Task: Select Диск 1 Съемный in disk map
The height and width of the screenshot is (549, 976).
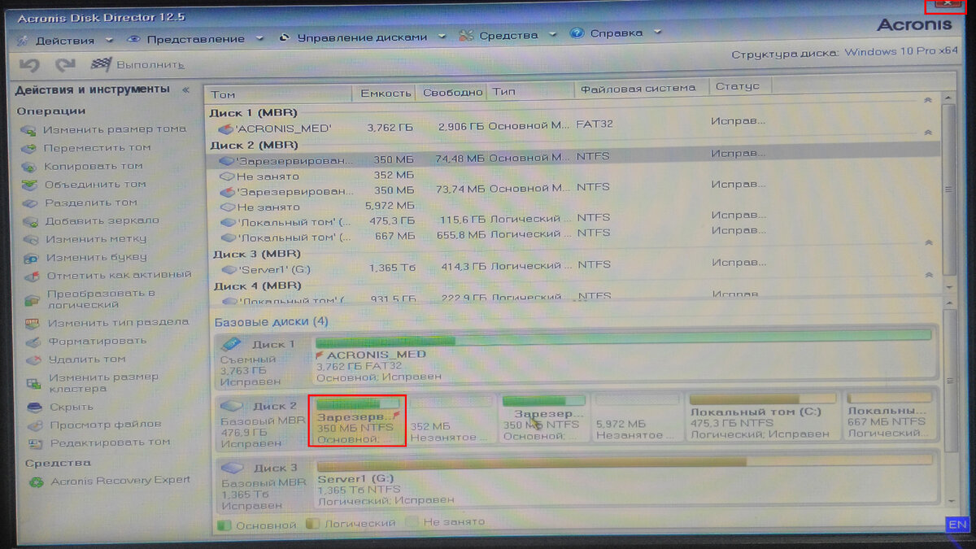Action: click(262, 359)
